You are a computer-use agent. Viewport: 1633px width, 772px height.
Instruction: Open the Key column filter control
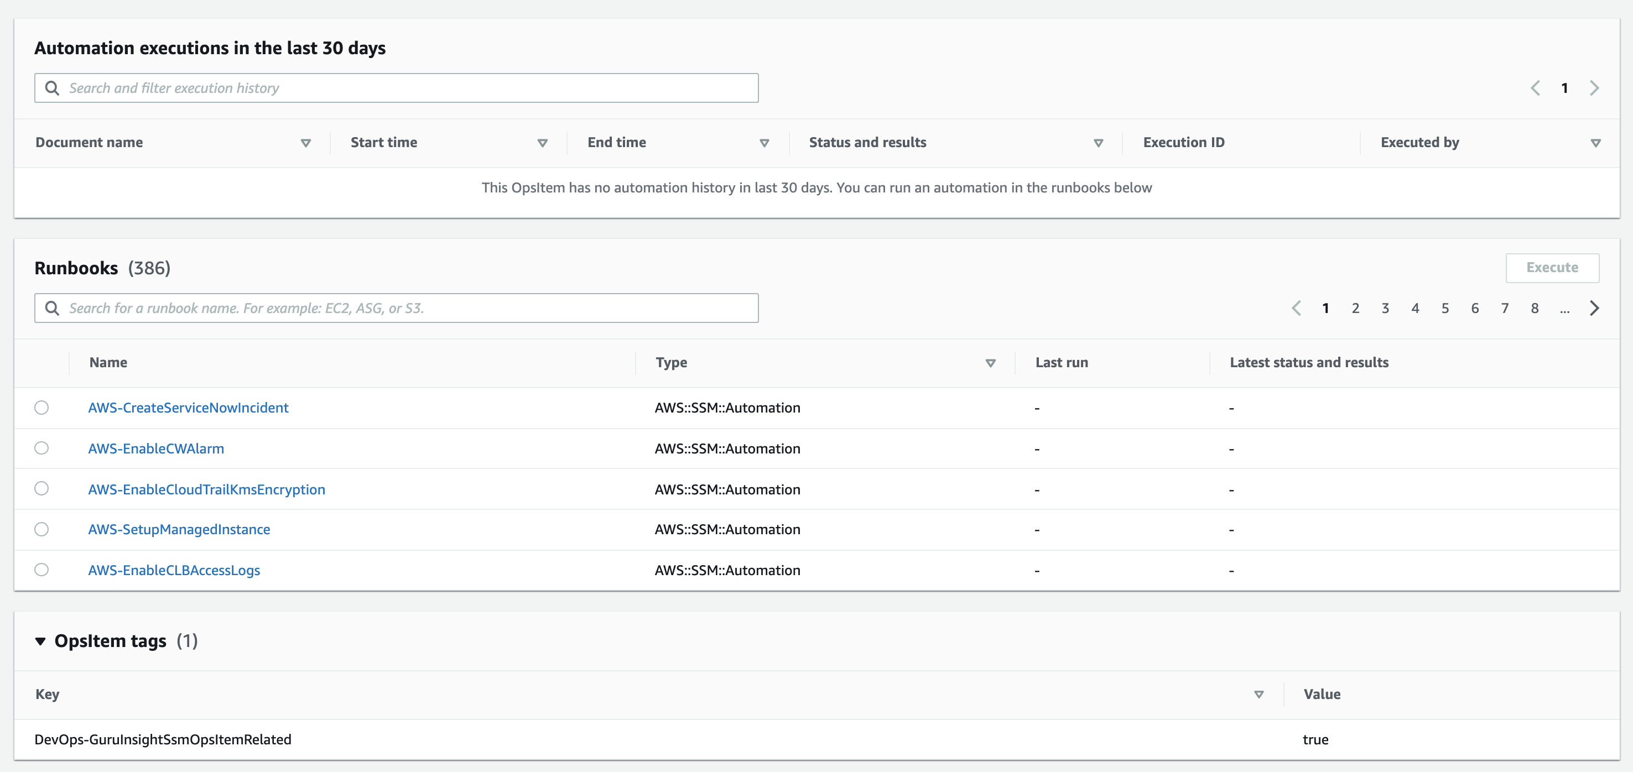click(1260, 694)
